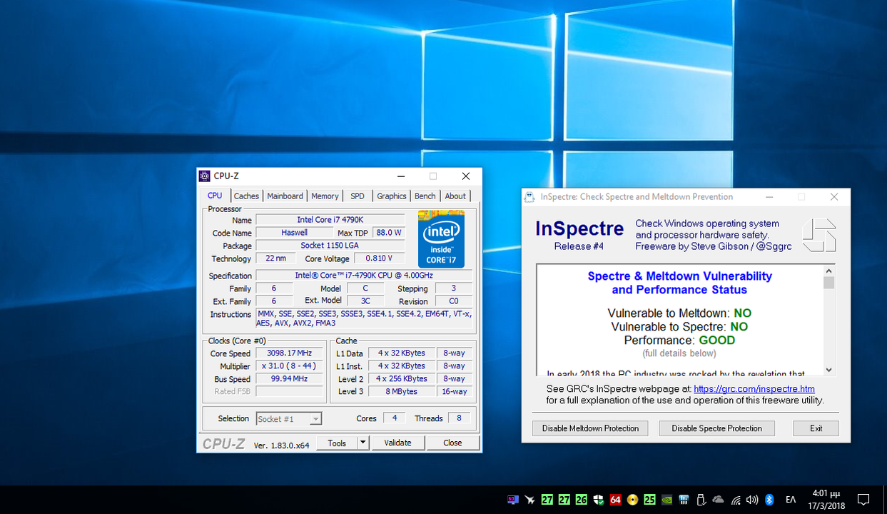Viewport: 887px width, 514px height.
Task: Click the gold disc tray icon
Action: coord(632,500)
